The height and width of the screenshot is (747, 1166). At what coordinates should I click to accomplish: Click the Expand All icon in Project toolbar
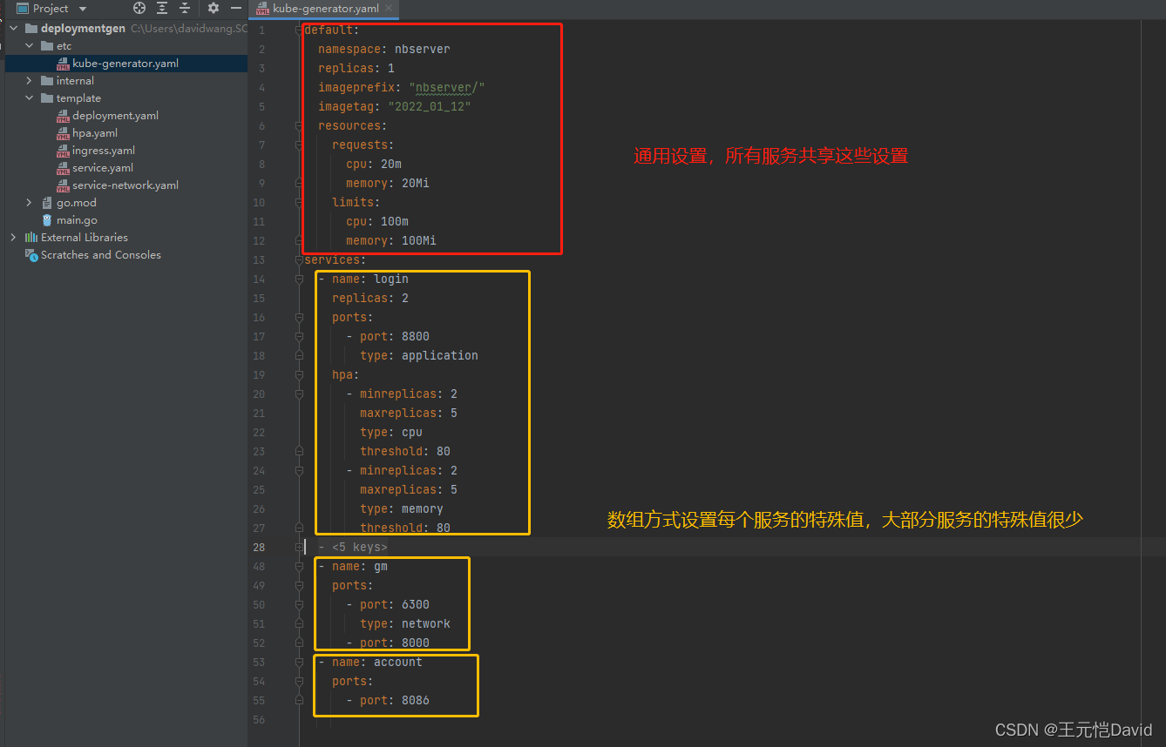click(x=162, y=8)
